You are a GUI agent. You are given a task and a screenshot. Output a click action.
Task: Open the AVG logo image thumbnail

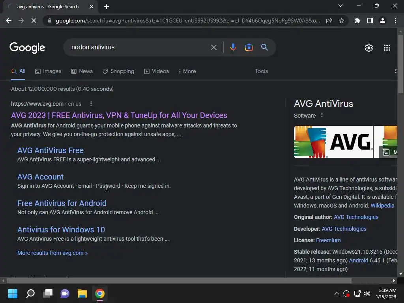click(x=333, y=142)
